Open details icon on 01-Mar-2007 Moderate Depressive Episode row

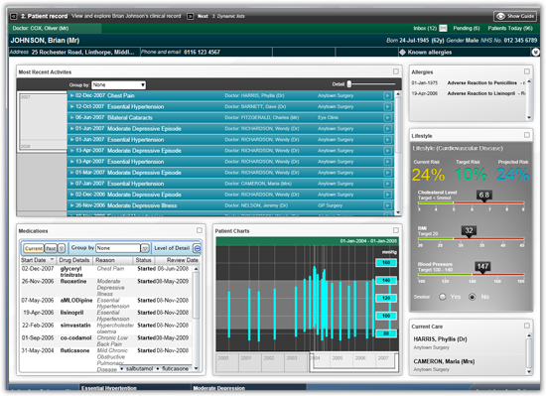387,173
